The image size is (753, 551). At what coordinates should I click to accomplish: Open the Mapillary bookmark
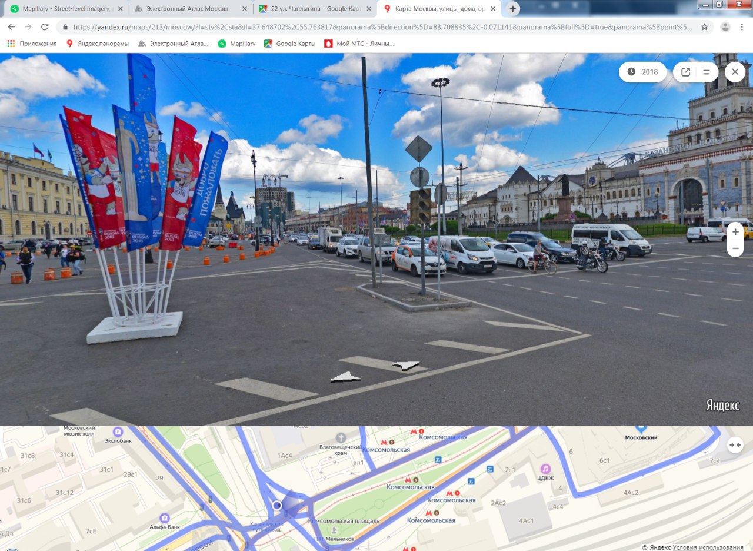click(236, 44)
